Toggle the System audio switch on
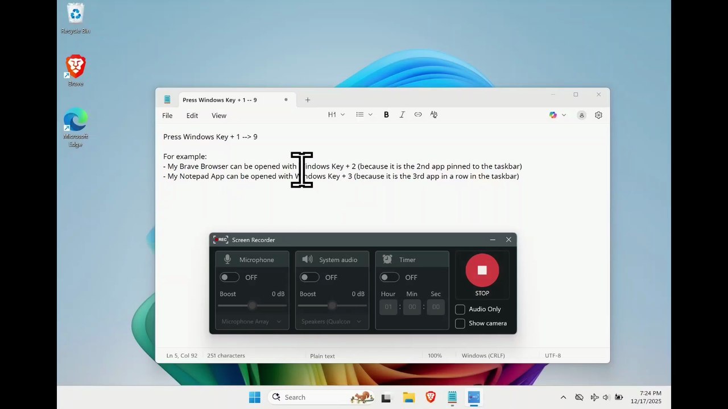Screen dimensions: 728x409 (309, 277)
